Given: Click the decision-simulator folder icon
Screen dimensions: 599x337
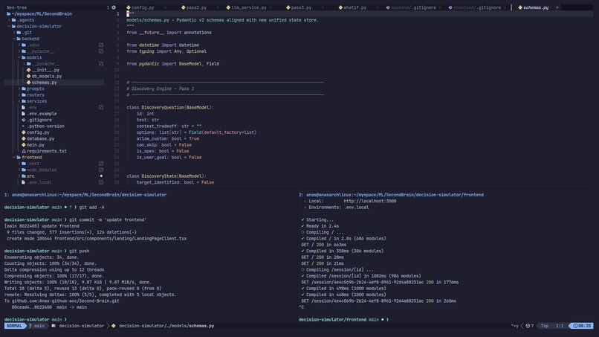Looking at the screenshot, I should [x=14, y=26].
